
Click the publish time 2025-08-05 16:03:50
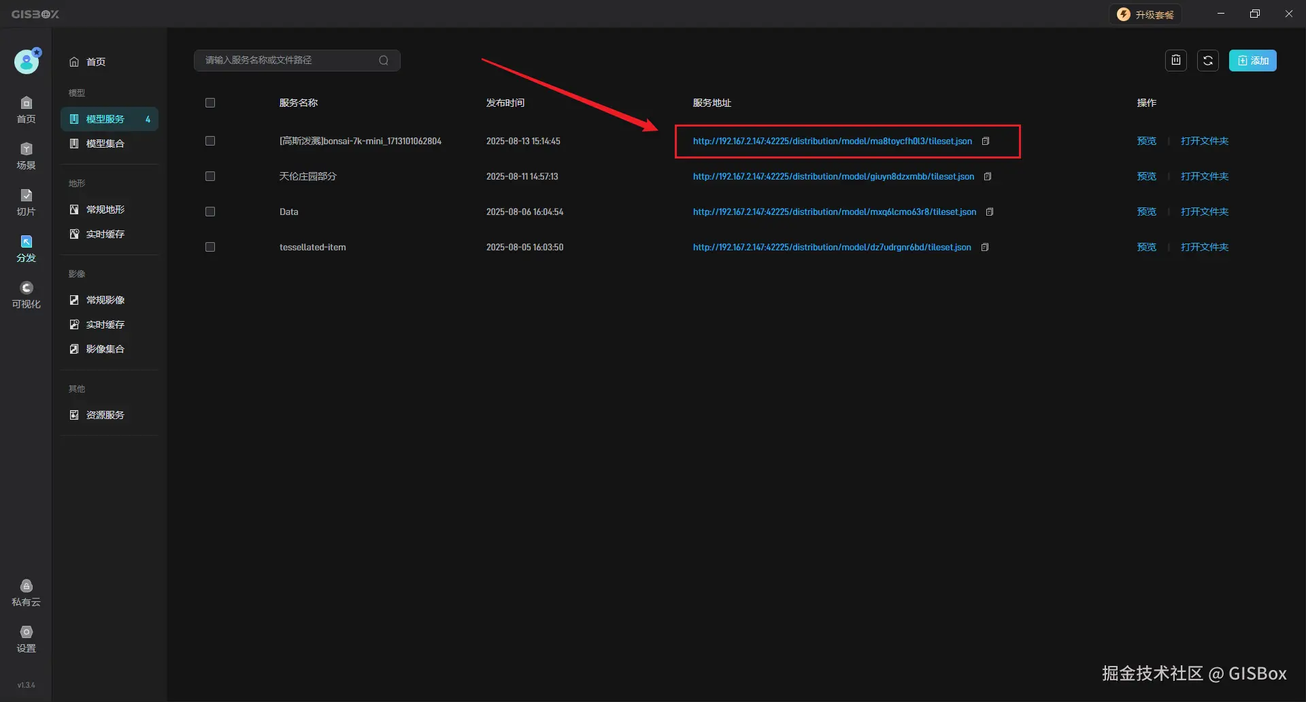(524, 248)
